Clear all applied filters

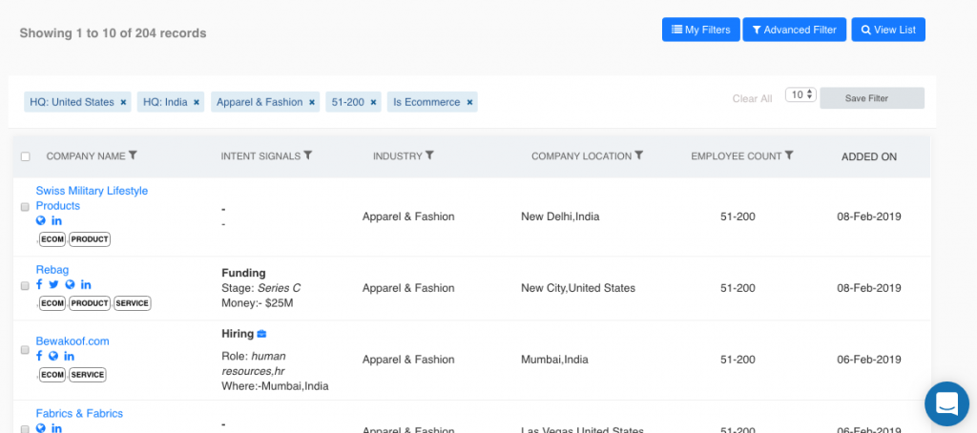tap(752, 98)
